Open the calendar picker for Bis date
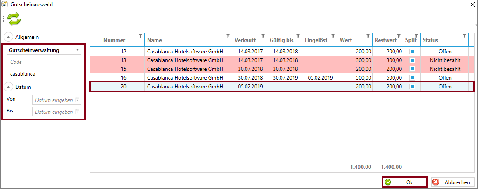Image resolution: width=478 pixels, height=189 pixels. [77, 112]
